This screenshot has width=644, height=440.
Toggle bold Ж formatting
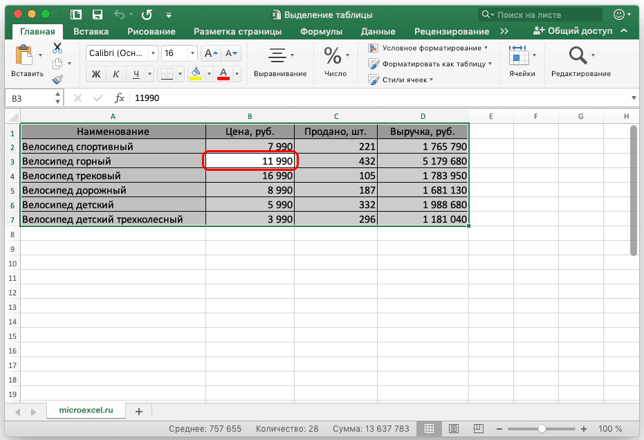tap(96, 74)
